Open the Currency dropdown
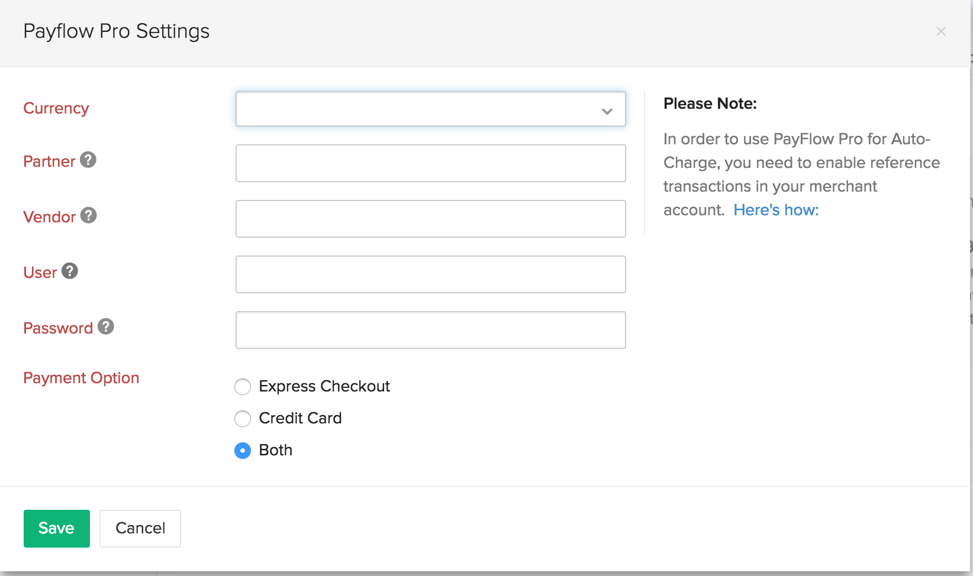973x576 pixels. coord(430,109)
